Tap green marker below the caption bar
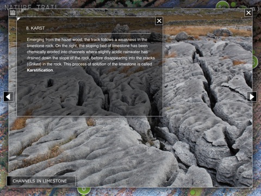Image resolution: width=261 pixels, height=196 pixels. point(84,190)
